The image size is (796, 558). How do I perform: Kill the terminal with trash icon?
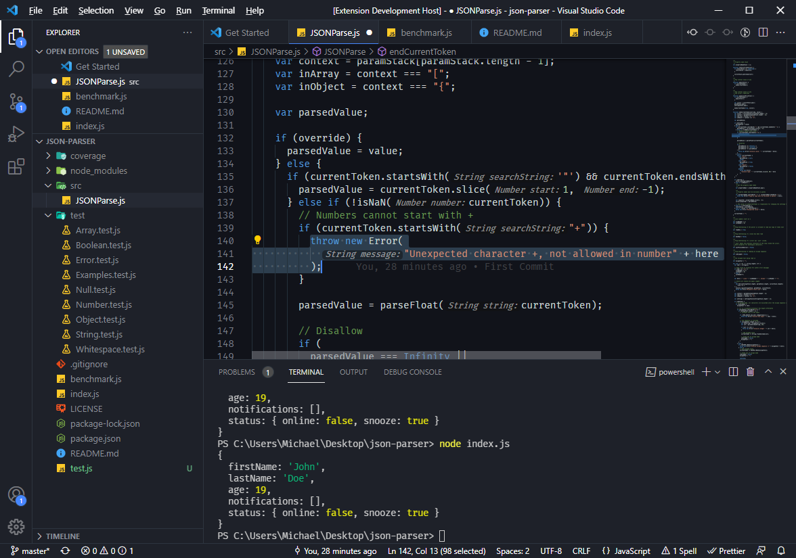tap(750, 372)
